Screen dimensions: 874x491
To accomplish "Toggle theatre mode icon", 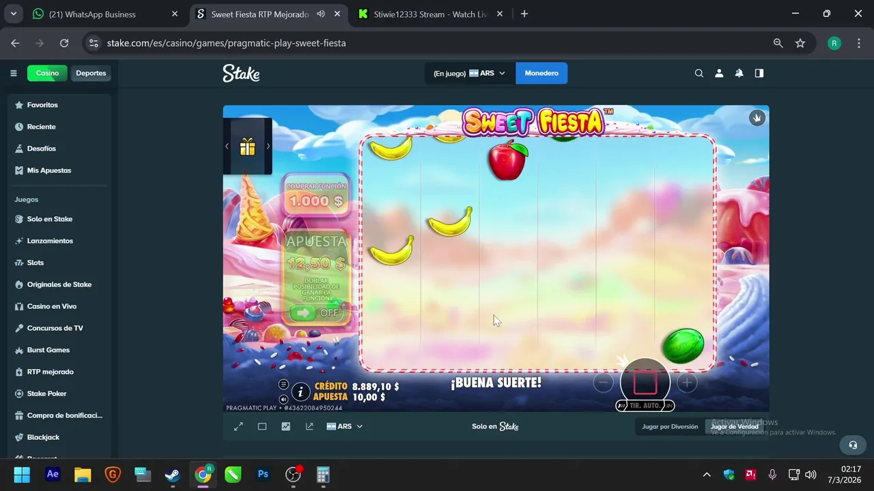I will [262, 426].
